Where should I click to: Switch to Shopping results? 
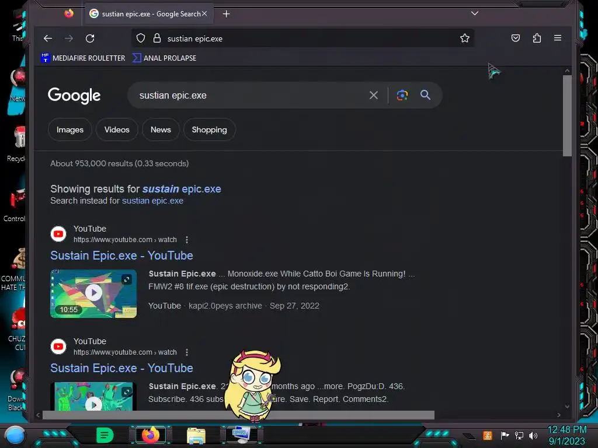pyautogui.click(x=210, y=129)
